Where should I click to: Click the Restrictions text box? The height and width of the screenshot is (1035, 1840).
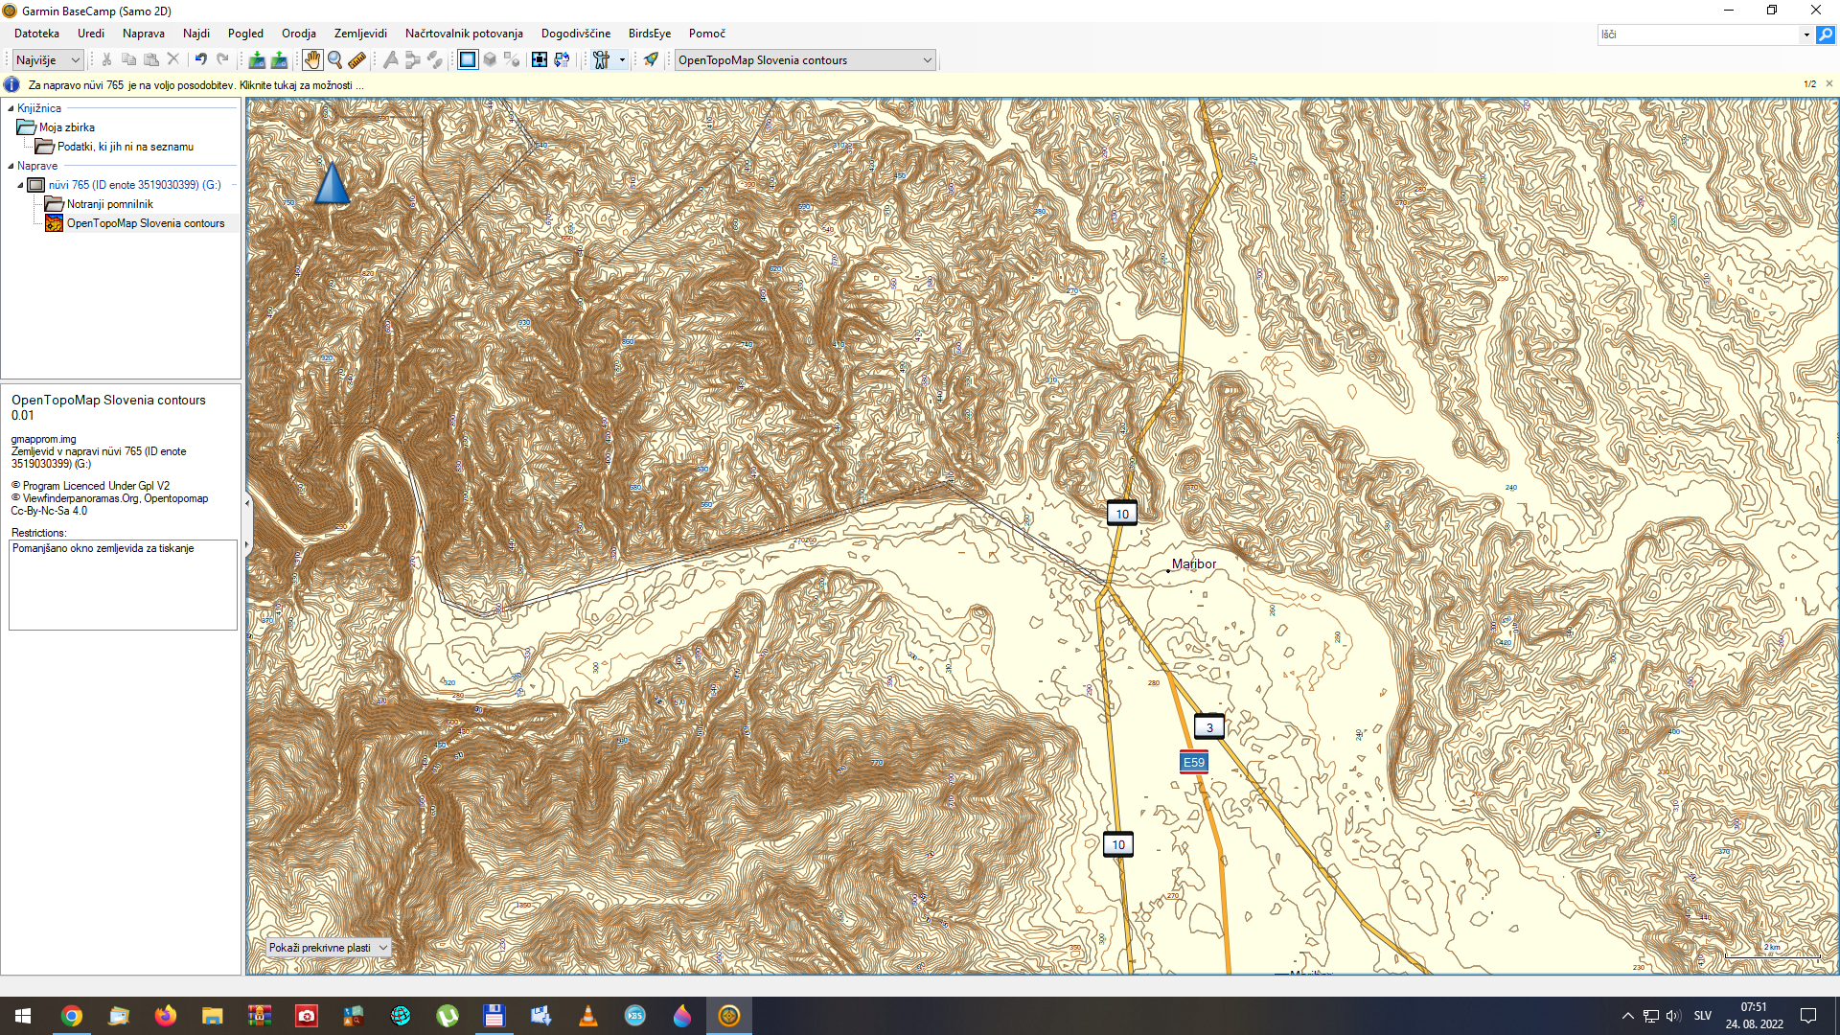point(123,585)
